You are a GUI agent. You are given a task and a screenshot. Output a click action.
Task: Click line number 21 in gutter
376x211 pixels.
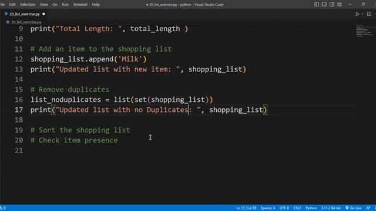click(x=19, y=151)
